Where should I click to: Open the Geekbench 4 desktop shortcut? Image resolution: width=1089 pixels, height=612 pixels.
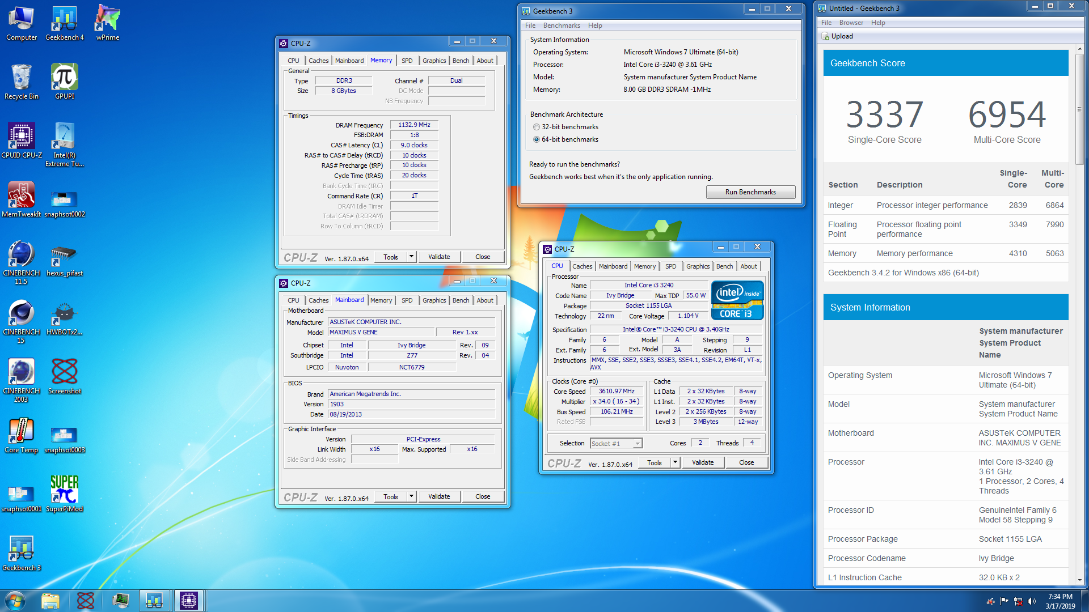point(65,24)
